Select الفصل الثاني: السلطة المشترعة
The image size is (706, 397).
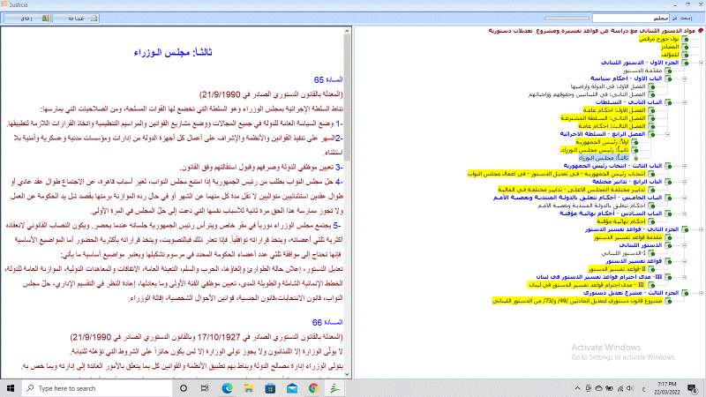pyautogui.click(x=604, y=118)
